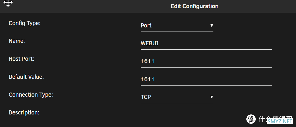
Task: Click the Default Value label
Action: point(26,77)
